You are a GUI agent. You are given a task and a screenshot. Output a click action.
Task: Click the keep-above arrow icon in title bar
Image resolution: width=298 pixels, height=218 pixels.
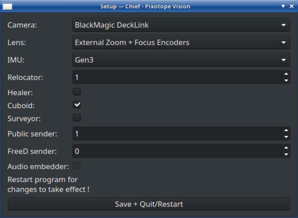(283, 6)
